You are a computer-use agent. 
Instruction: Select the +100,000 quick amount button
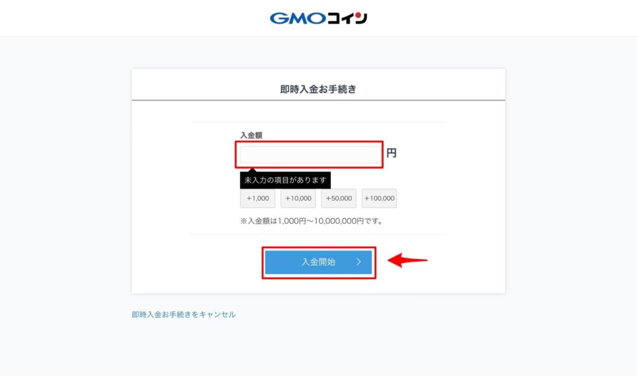pyautogui.click(x=379, y=198)
